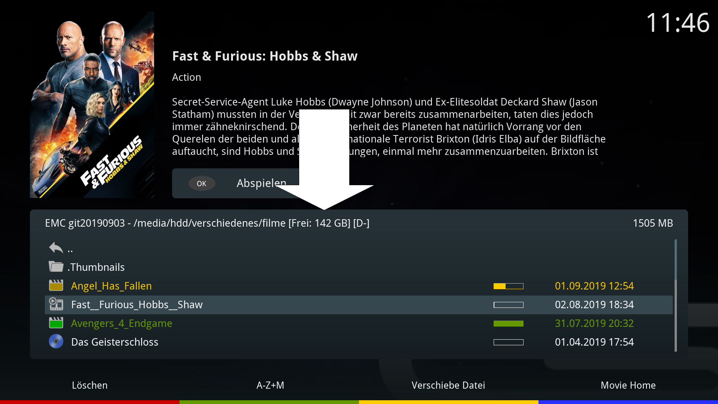This screenshot has width=718, height=404.
Task: Click the DVD disc icon for Das Geisterschloss
Action: coord(56,342)
